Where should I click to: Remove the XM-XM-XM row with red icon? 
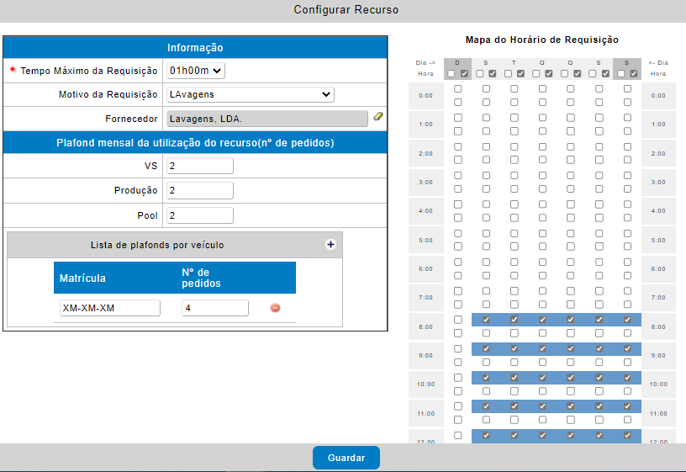pos(275,308)
